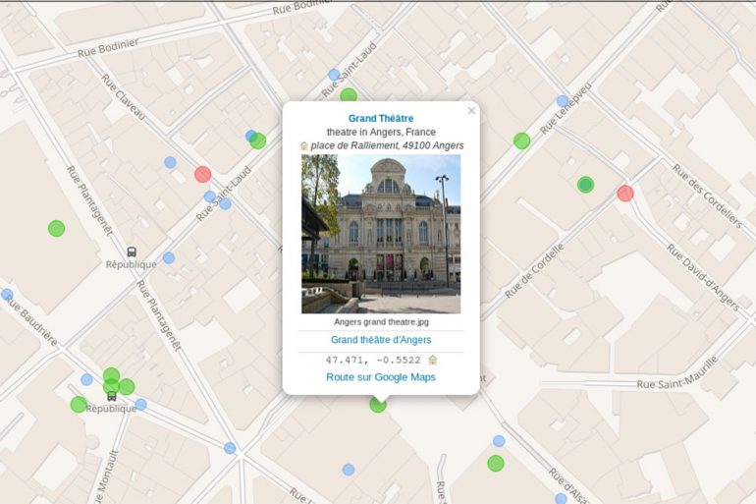Click the upper République bus stop icon
This screenshot has height=504, width=756.
(x=132, y=252)
